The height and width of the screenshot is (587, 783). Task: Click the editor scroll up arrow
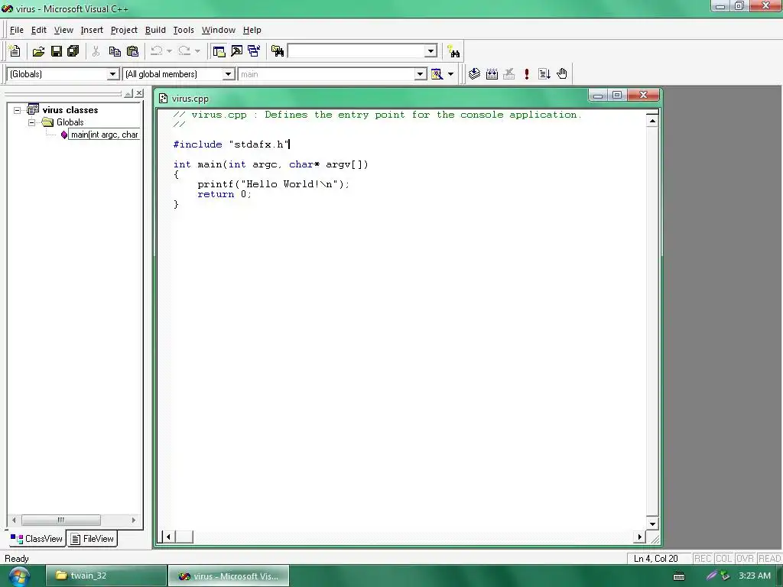pos(652,121)
